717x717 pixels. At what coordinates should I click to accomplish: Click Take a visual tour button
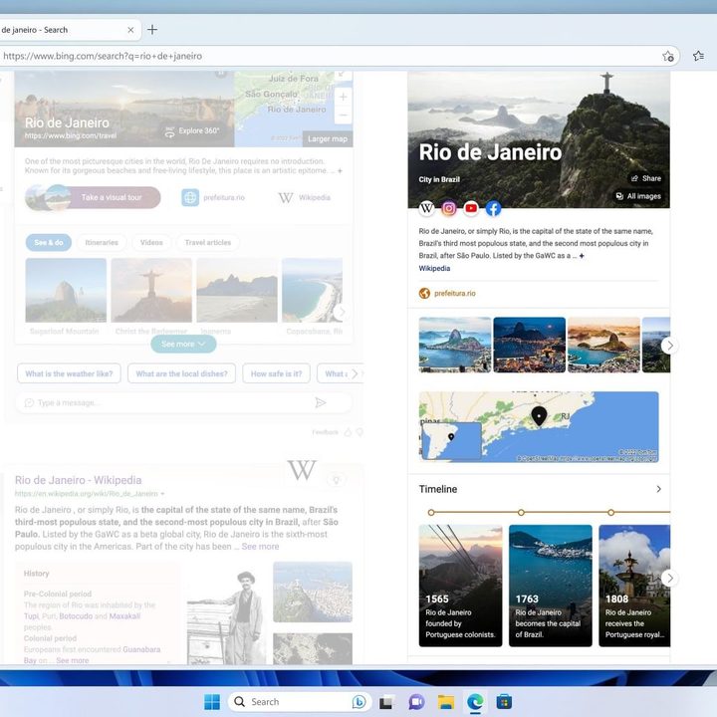coord(93,197)
